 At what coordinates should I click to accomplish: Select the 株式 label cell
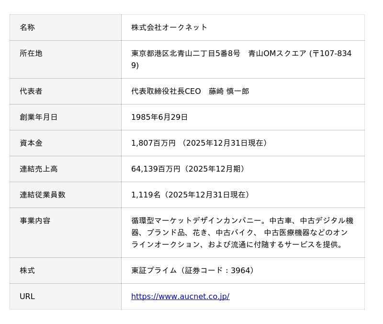pyautogui.click(x=27, y=270)
